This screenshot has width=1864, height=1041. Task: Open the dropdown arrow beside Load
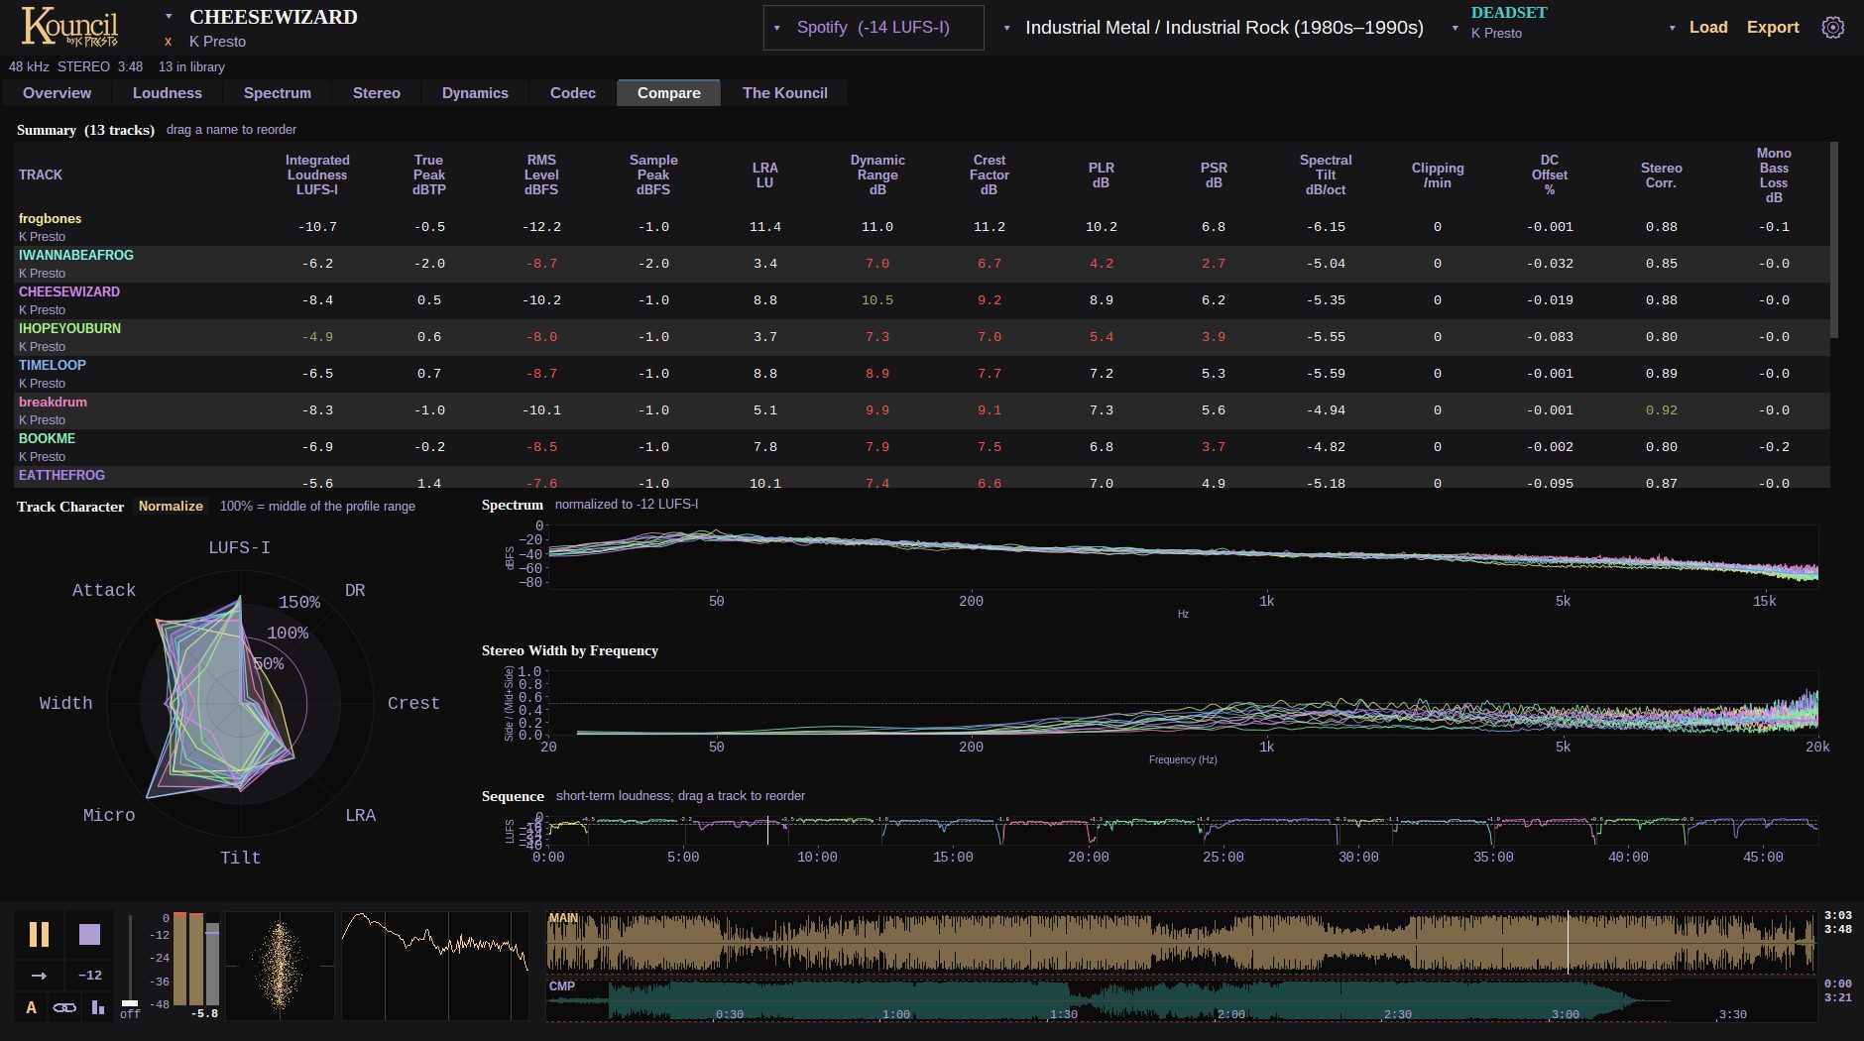pyautogui.click(x=1674, y=28)
